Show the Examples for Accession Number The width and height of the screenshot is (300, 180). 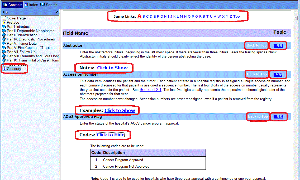coord(120,110)
